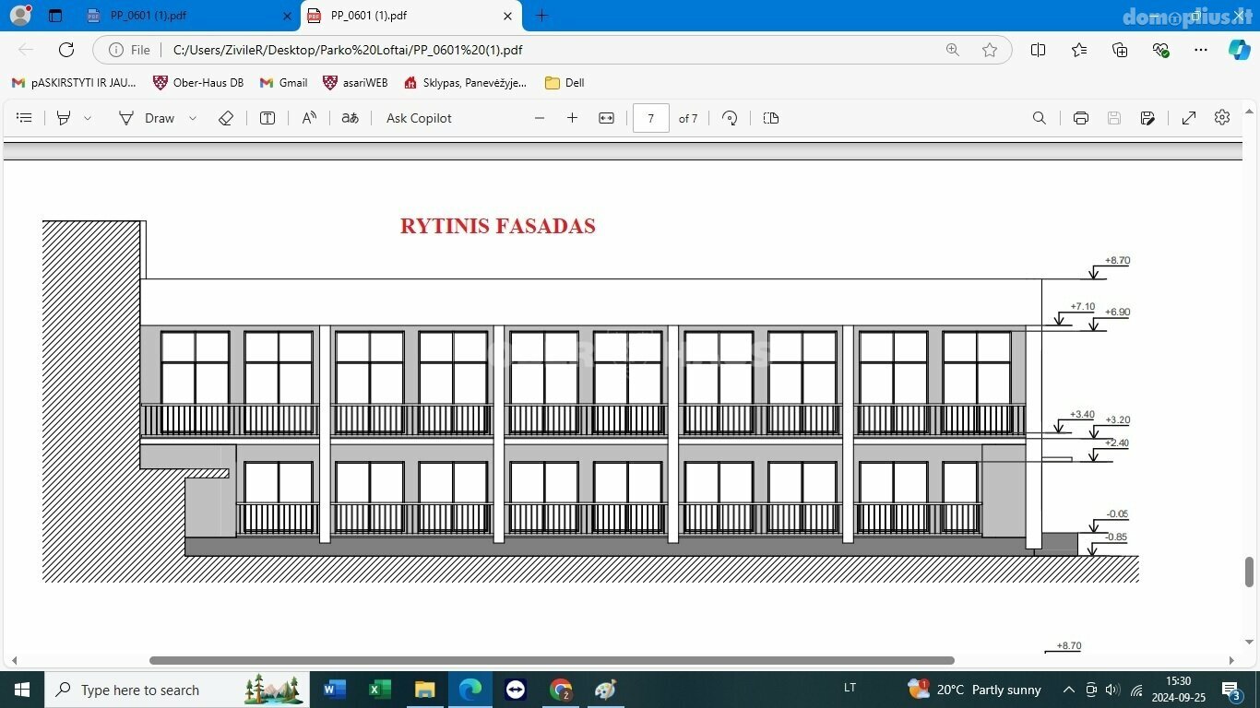1260x708 pixels.
Task: Go back to previous page
Action: point(26,50)
